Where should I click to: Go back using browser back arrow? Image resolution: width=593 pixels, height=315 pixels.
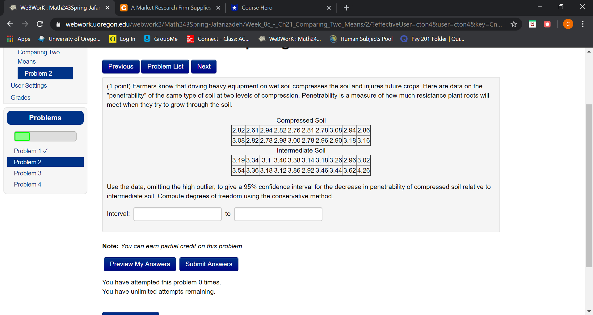(10, 24)
